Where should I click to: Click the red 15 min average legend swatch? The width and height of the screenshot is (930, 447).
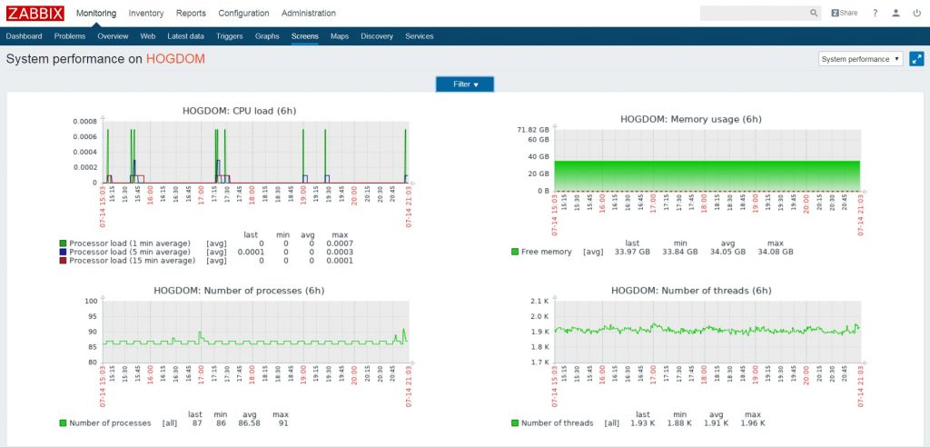point(63,261)
